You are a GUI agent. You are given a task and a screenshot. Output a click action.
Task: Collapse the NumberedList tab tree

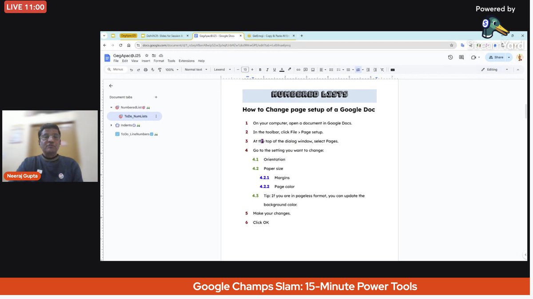click(111, 107)
